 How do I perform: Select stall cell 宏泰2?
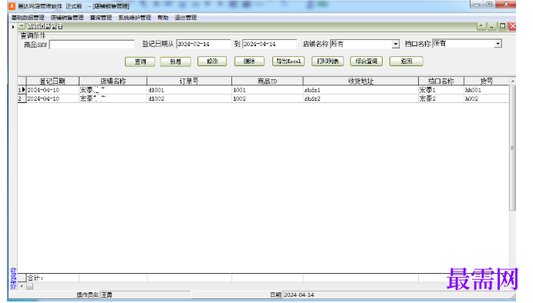441,98
